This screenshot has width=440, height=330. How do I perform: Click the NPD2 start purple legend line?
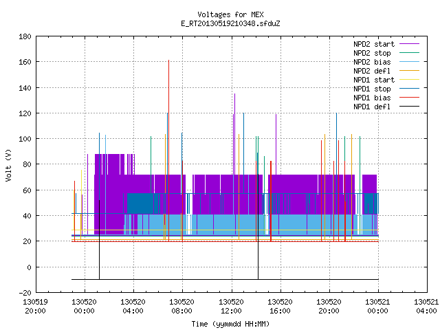coord(409,44)
